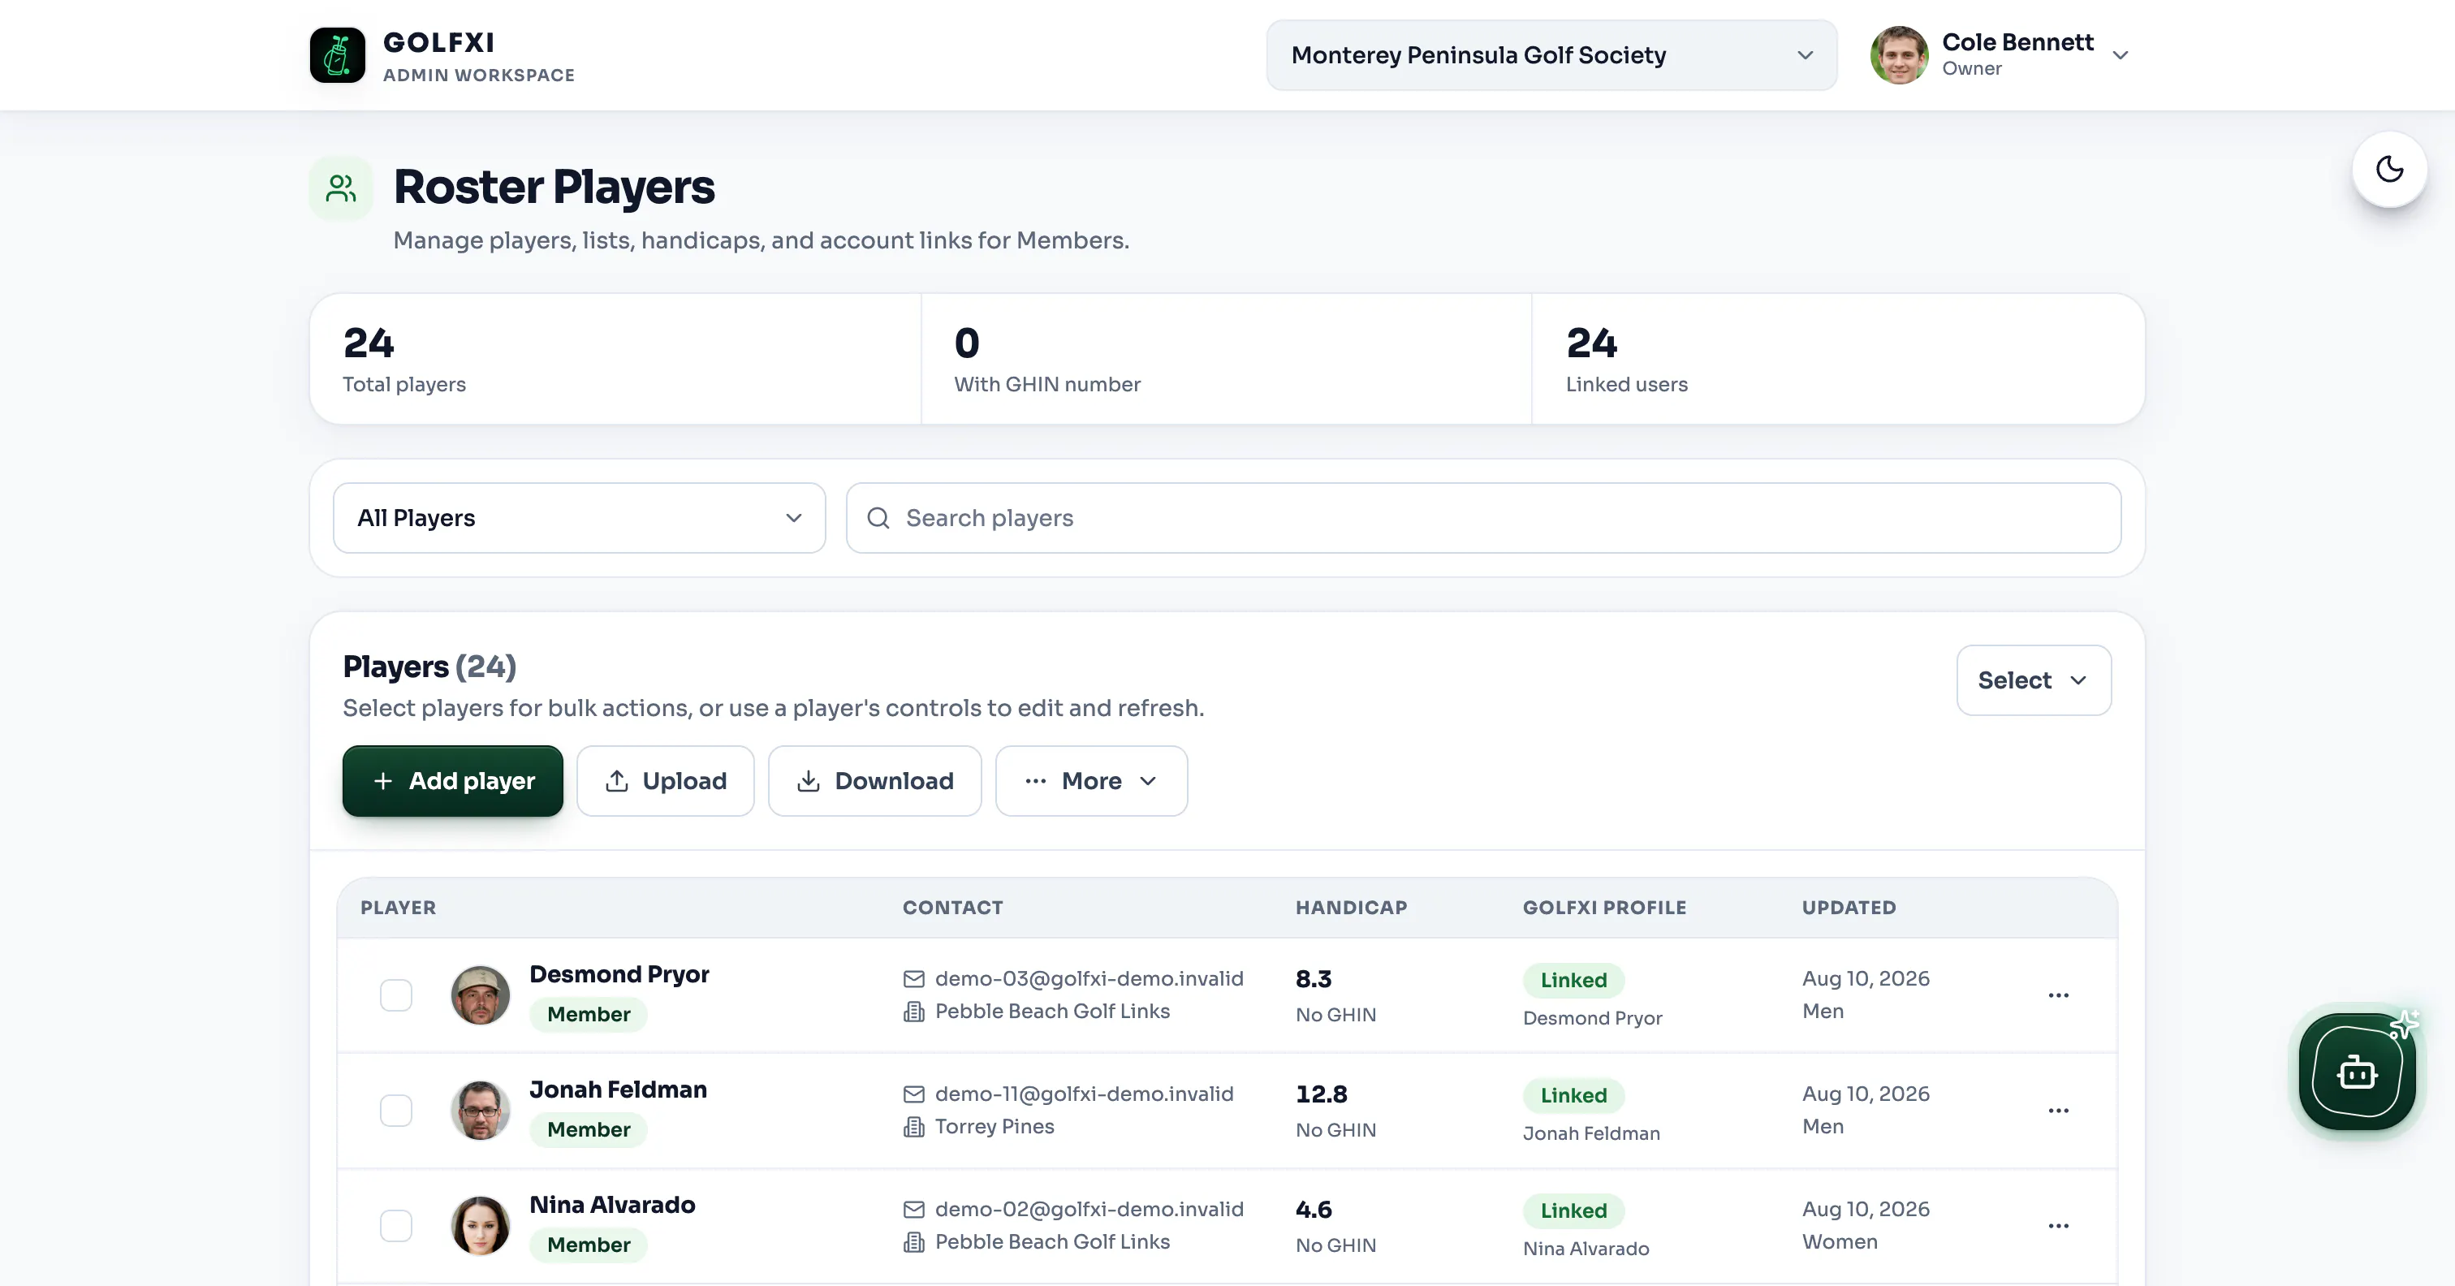
Task: Click the envelope icon beside demo-02 email
Action: click(x=914, y=1210)
